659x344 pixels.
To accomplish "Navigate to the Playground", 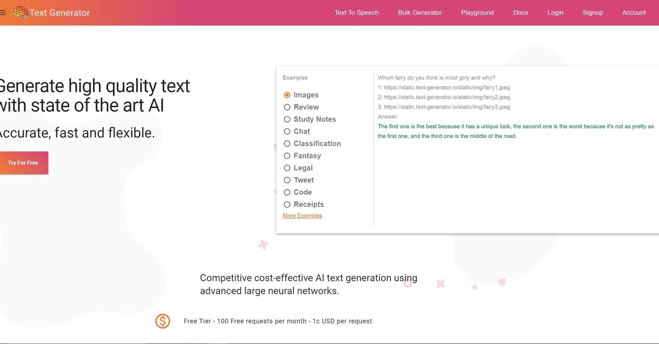I will click(x=477, y=13).
